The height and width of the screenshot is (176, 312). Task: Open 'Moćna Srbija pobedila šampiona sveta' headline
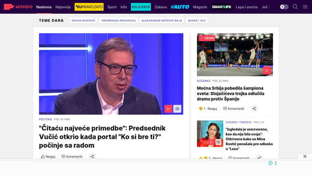(x=231, y=93)
